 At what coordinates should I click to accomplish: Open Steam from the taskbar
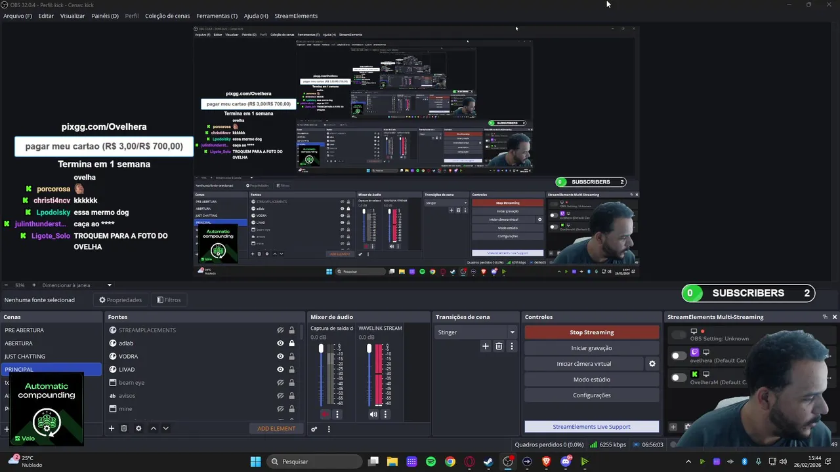point(488,462)
